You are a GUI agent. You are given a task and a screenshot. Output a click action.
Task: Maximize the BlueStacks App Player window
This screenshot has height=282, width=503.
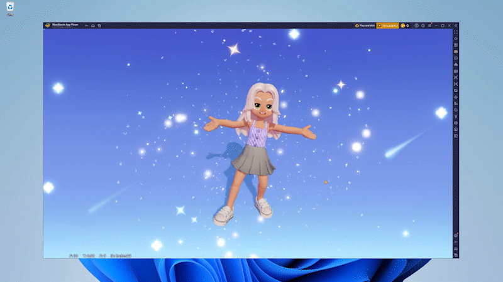pyautogui.click(x=443, y=26)
